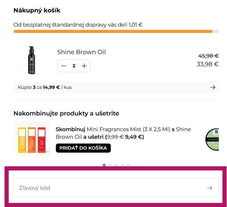This screenshot has height=207, width=227.
Task: View the Mini Fragrances Mist product thumbnail
Action: point(32,139)
